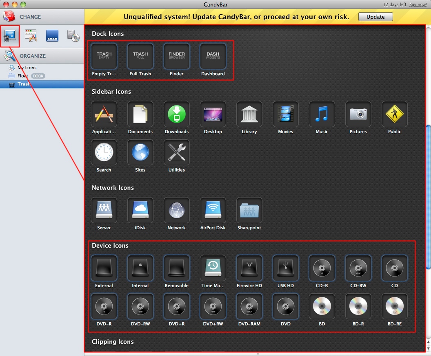431x356 pixels.
Task: Select the iDisk network icon
Action: coord(140,210)
